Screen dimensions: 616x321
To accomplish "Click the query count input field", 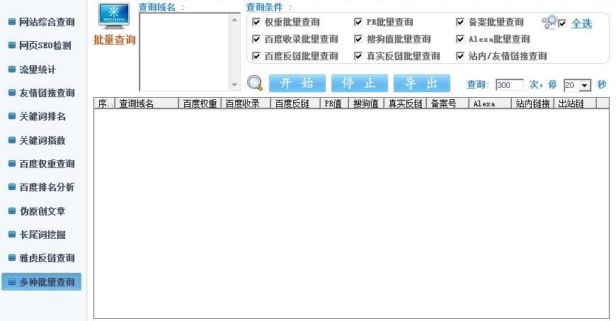I will coord(509,85).
